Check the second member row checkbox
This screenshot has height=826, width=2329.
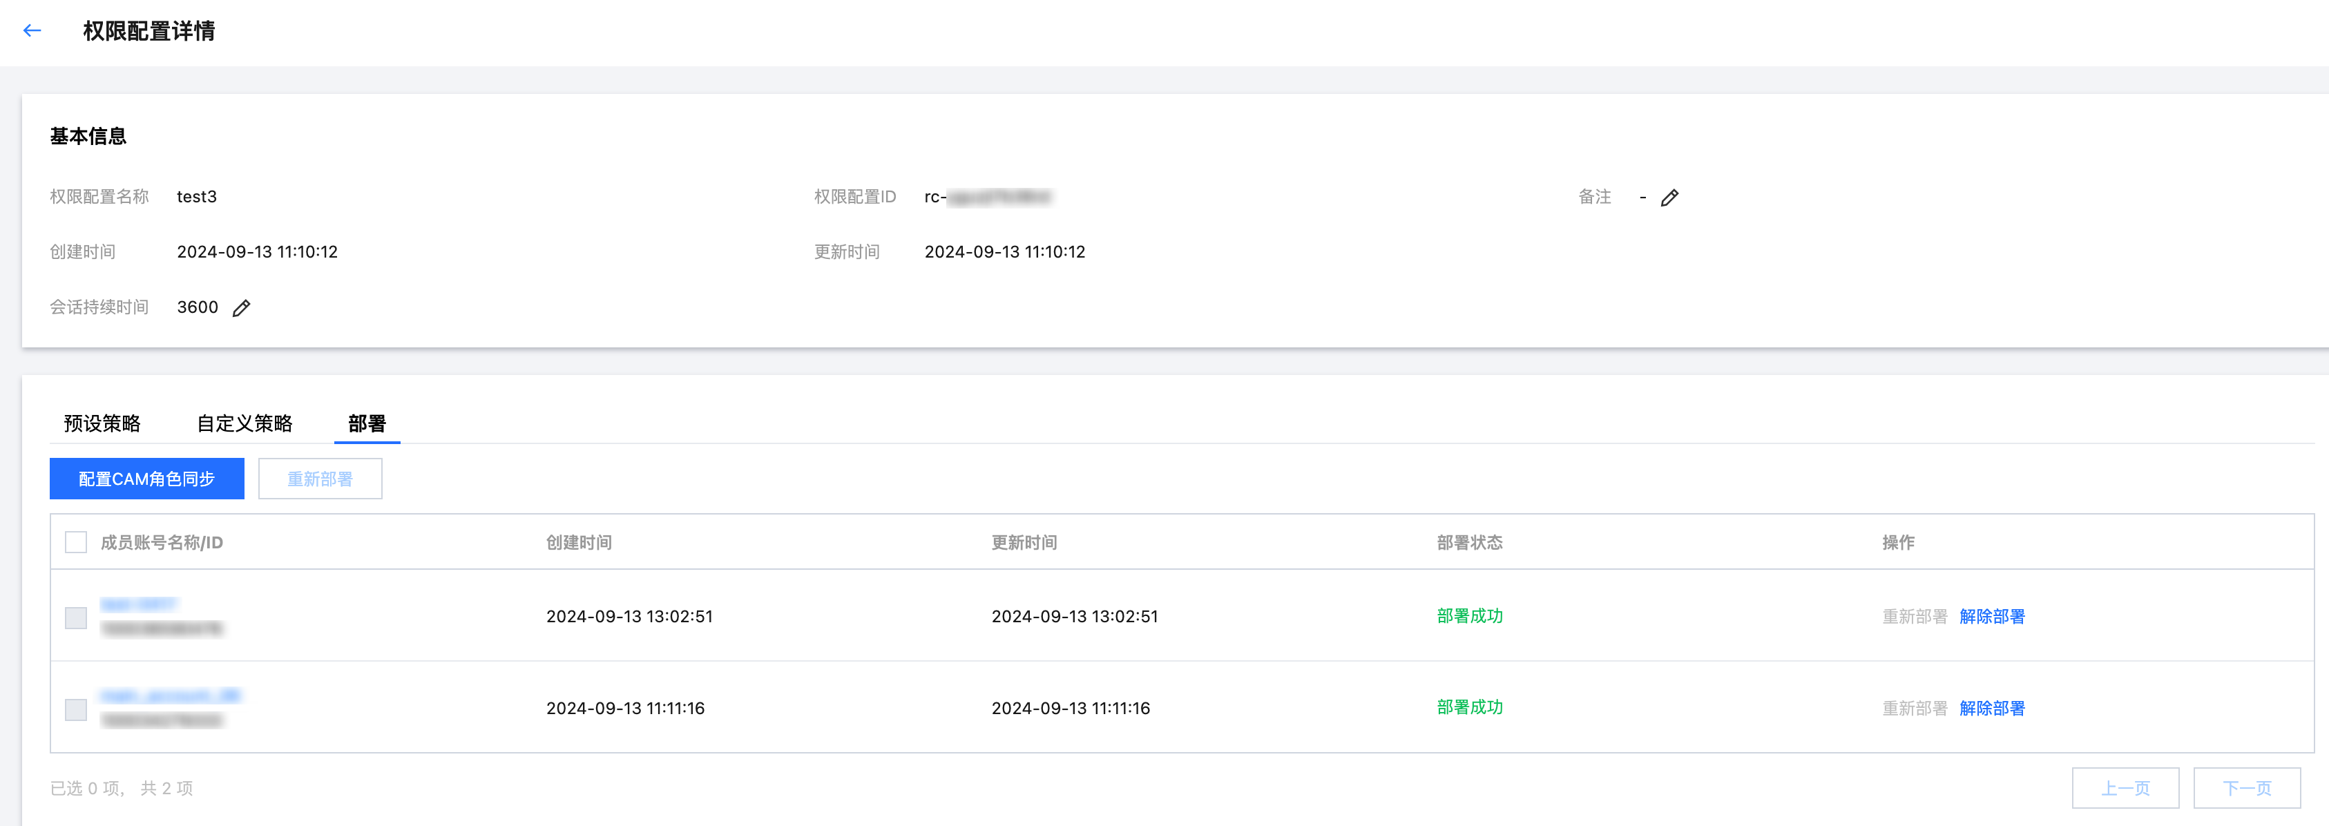click(76, 709)
